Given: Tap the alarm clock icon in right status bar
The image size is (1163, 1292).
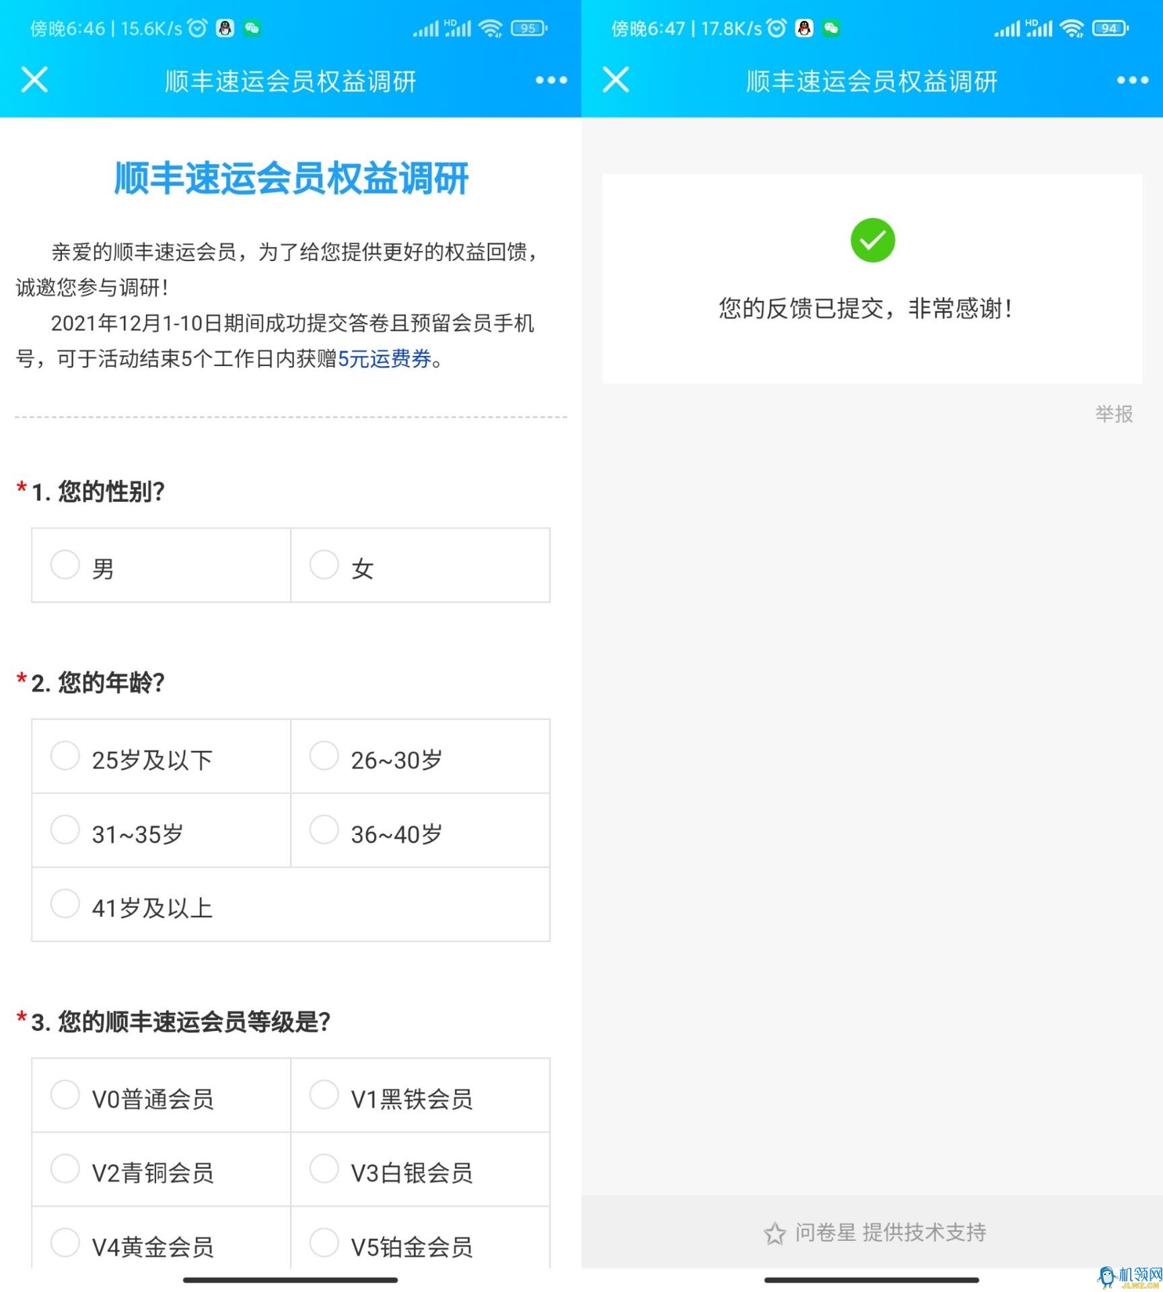Looking at the screenshot, I should [777, 28].
